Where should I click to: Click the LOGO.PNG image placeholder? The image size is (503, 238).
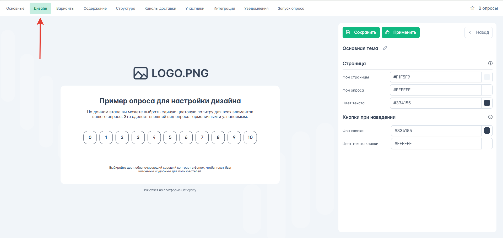[x=171, y=73]
